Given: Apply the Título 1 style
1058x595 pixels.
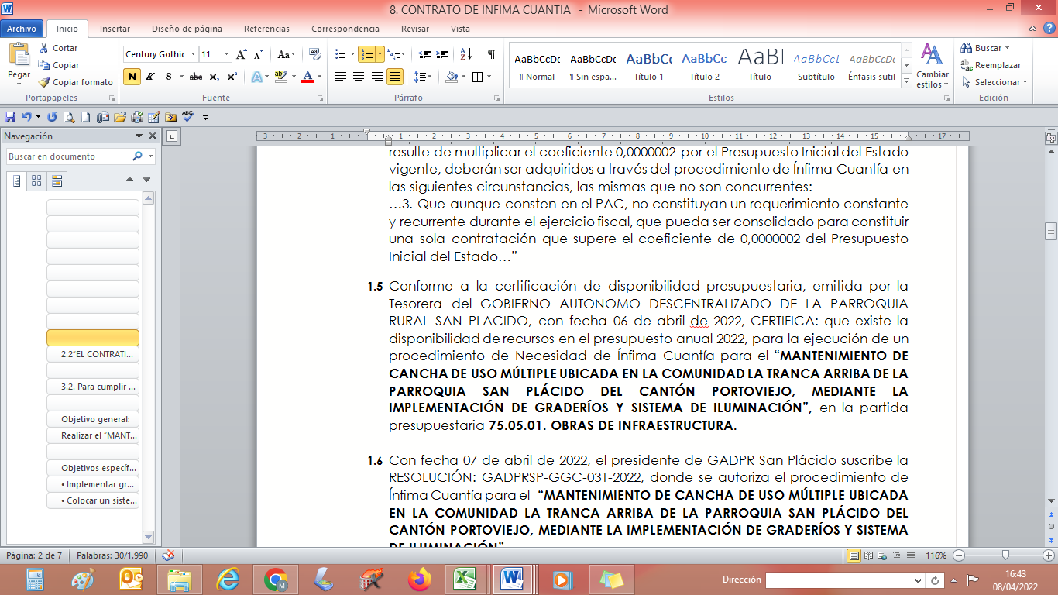Looking at the screenshot, I should 648,66.
